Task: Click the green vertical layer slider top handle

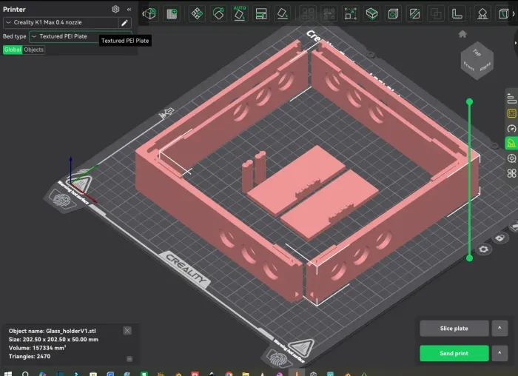Action: point(469,101)
